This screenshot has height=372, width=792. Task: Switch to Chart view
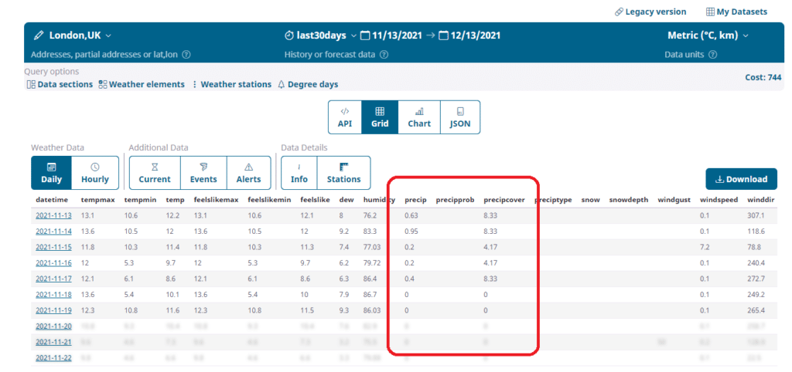419,117
